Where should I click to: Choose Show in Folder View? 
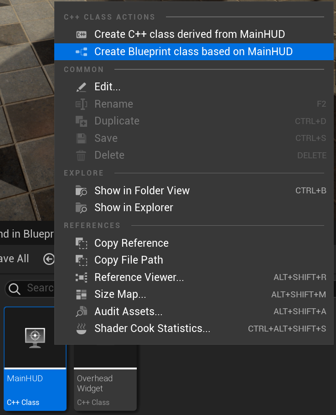tap(194, 191)
